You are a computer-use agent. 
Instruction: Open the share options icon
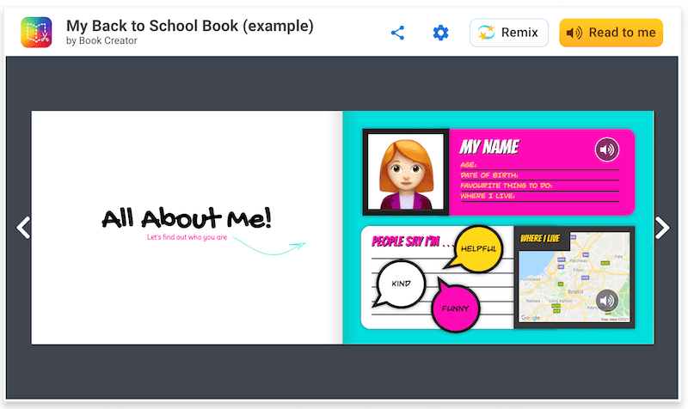click(397, 33)
